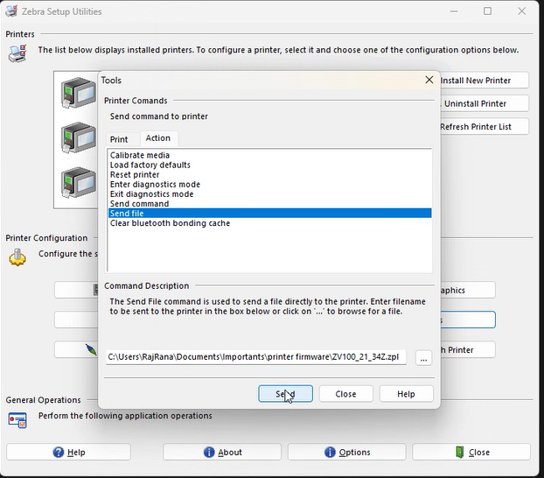Switch to the Action tab
This screenshot has height=478, width=544.
[158, 138]
